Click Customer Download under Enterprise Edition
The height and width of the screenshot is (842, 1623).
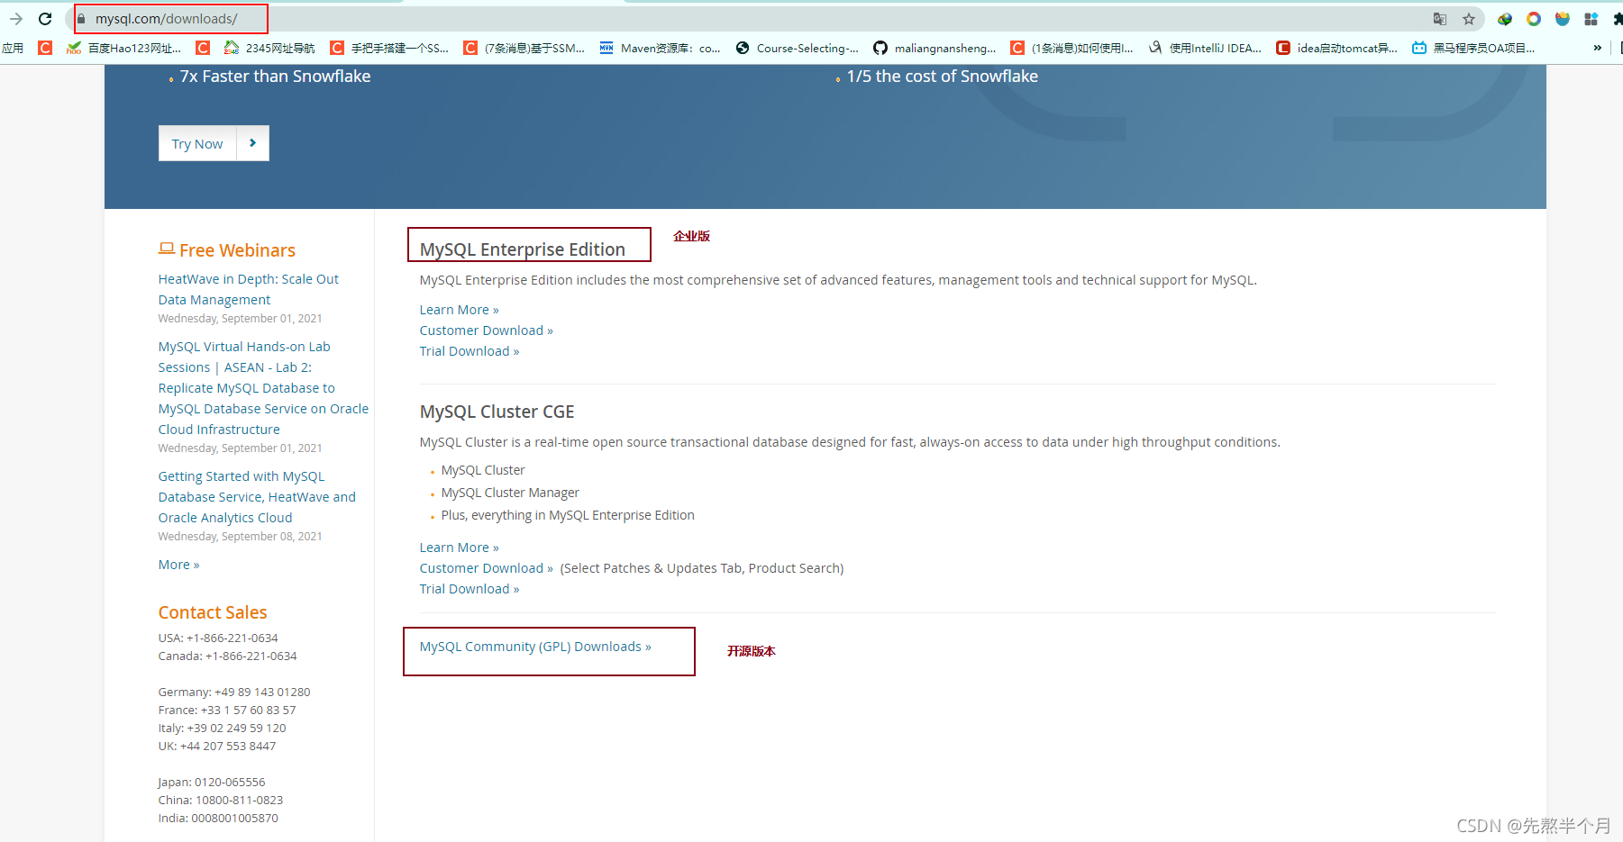coord(487,330)
